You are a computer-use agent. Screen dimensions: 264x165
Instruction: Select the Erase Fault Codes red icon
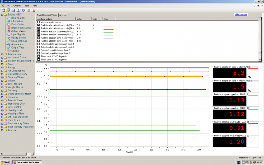coord(9,28)
